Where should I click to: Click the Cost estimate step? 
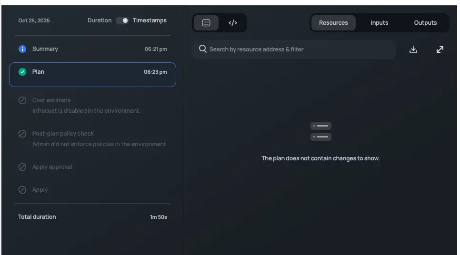point(92,106)
